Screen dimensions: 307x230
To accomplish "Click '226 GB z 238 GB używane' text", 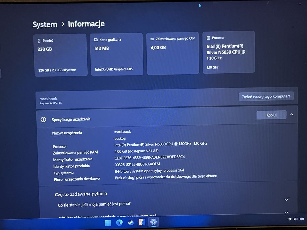I will coord(57,70).
